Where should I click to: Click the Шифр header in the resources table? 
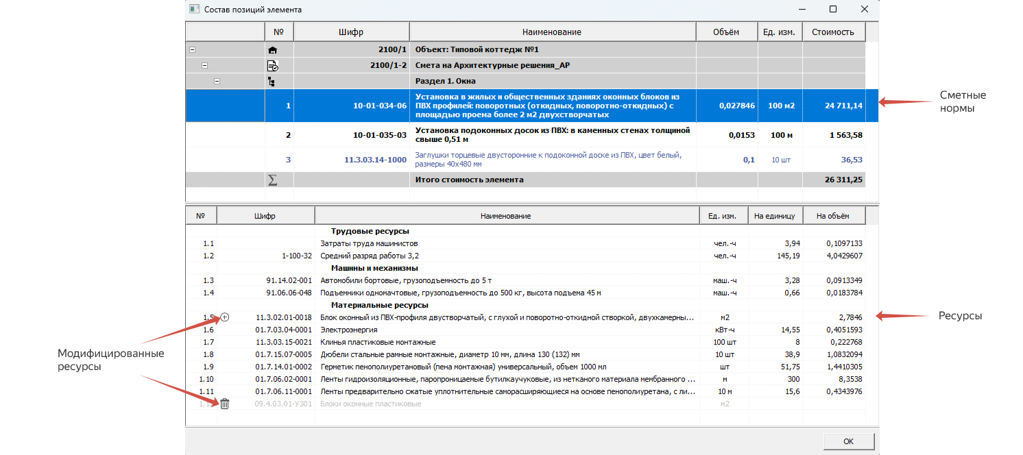(265, 216)
